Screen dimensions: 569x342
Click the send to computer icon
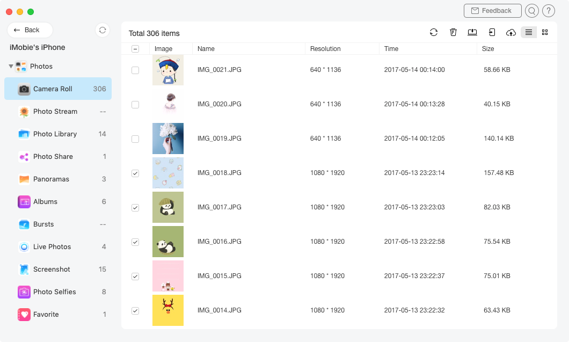[472, 33]
